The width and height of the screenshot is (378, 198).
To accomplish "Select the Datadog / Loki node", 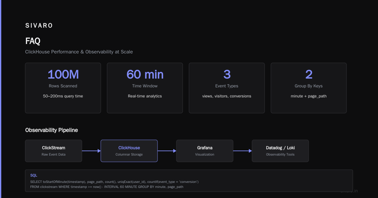I will point(280,151).
